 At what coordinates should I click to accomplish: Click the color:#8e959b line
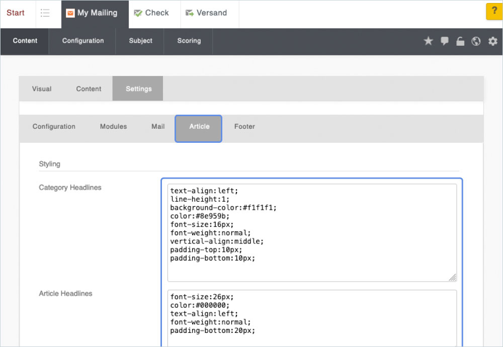click(200, 216)
